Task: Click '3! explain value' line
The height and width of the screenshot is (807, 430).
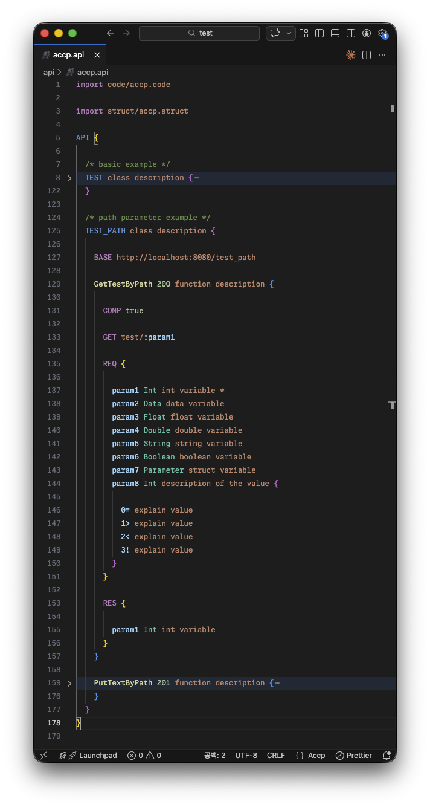Action: coord(157,550)
